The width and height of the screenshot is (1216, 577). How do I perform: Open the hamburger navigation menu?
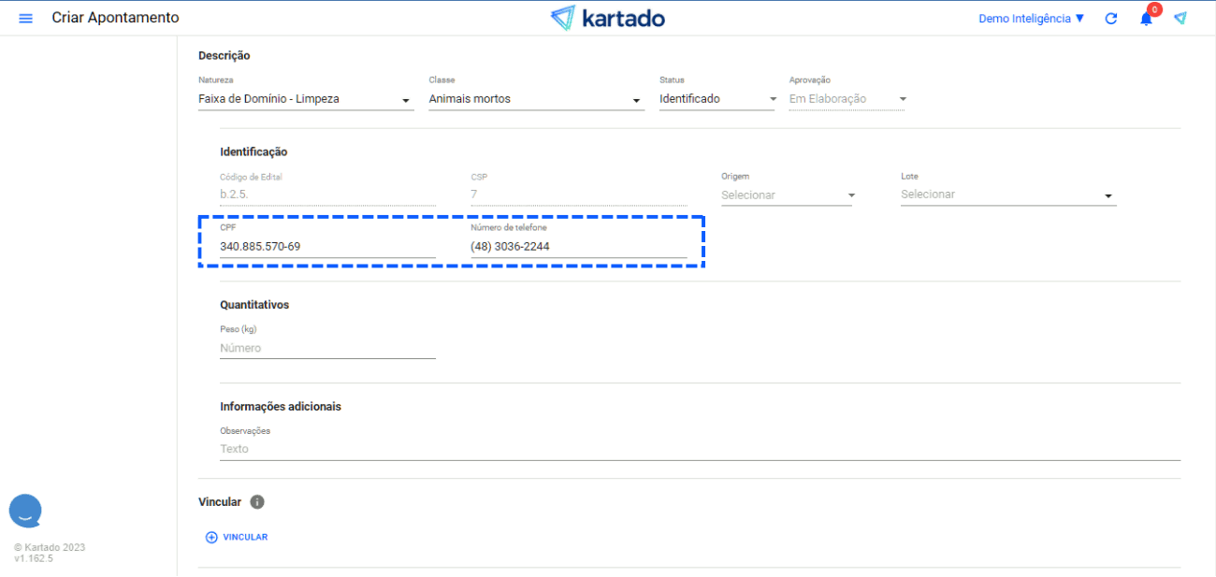(26, 19)
